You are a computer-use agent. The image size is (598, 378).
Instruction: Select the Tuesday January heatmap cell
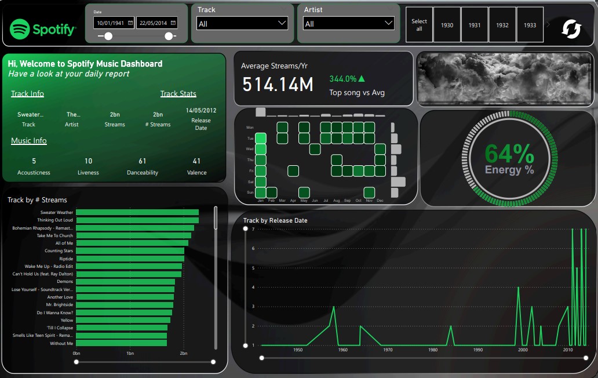click(x=261, y=138)
